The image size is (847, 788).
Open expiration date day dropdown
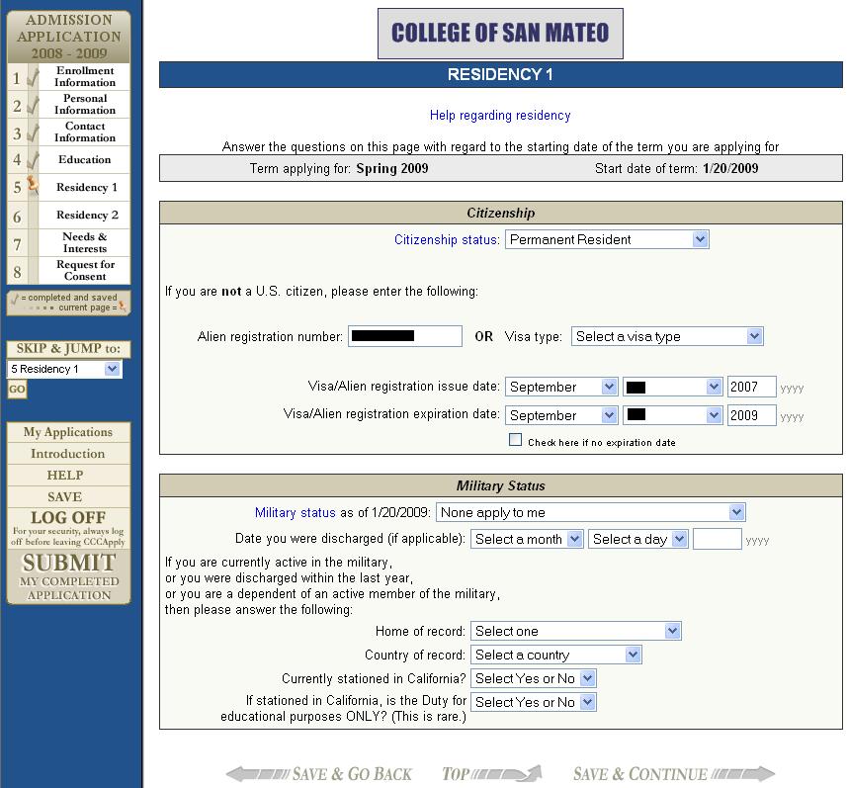672,415
